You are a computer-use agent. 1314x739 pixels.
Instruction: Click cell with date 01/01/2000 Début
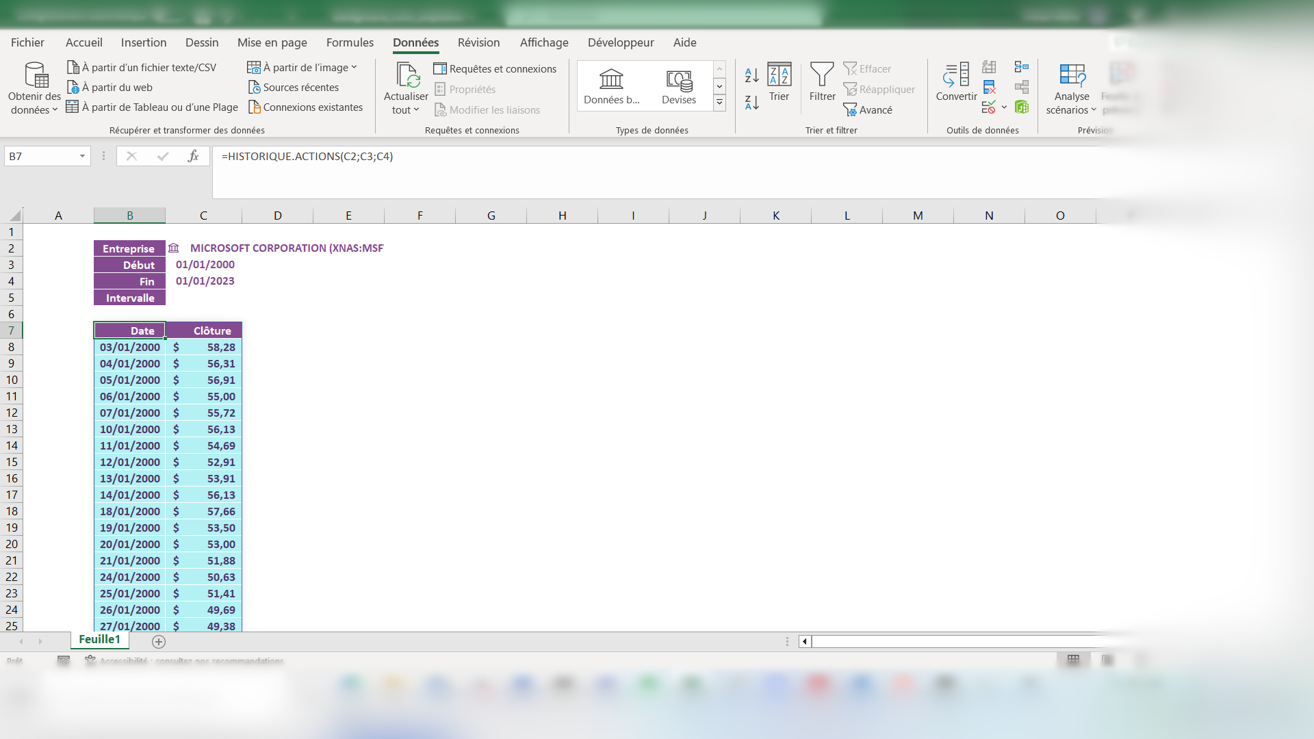click(x=204, y=265)
